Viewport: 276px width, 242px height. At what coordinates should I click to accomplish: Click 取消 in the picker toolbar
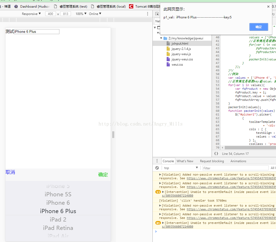[10, 172]
